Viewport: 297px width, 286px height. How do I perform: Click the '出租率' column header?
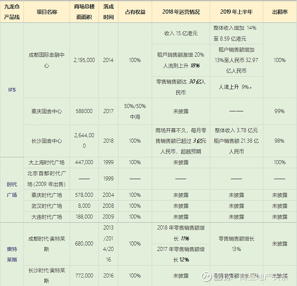click(280, 12)
